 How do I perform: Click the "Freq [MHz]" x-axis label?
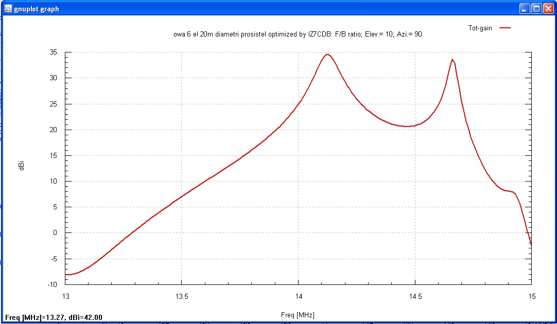298,315
